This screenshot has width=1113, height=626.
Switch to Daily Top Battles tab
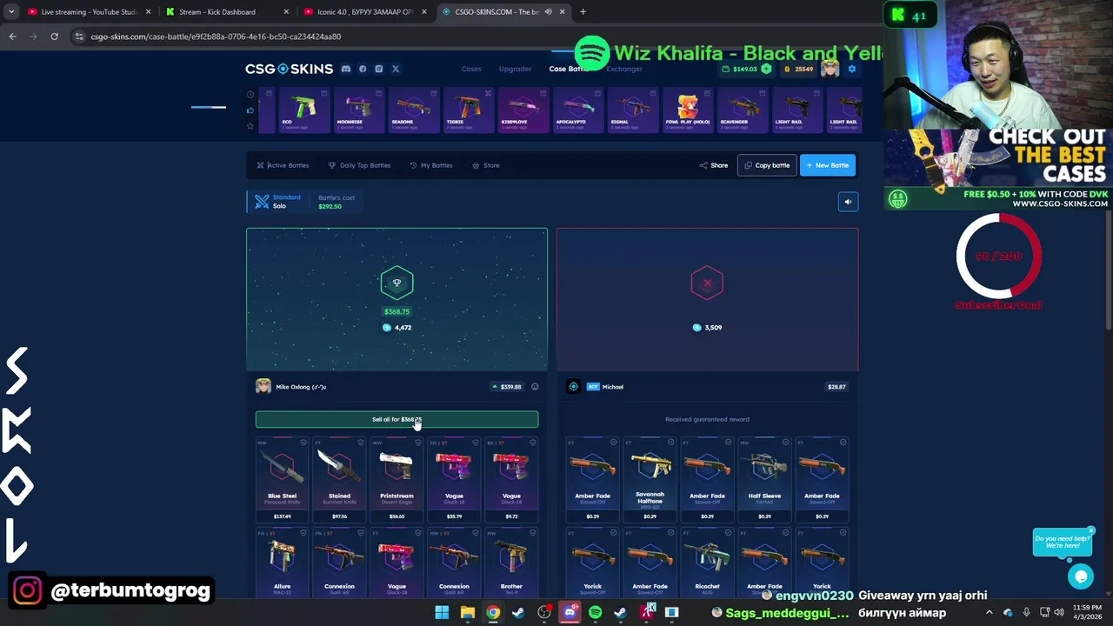(359, 165)
